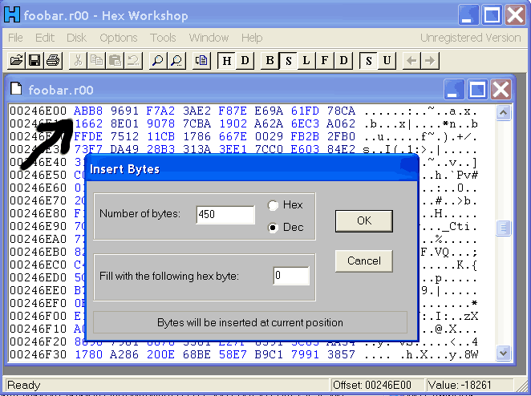
Task: Select Double data type with the D button next to F
Action: pyautogui.click(x=343, y=61)
